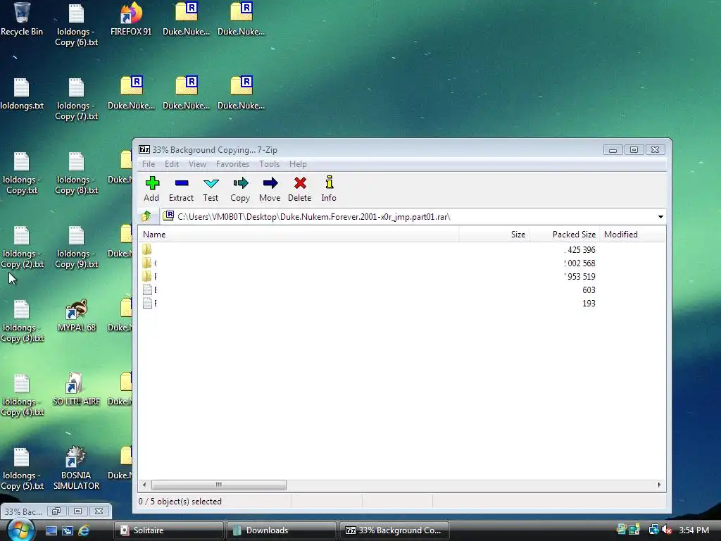
Task: Select file icon in row with size 193
Action: point(147,303)
